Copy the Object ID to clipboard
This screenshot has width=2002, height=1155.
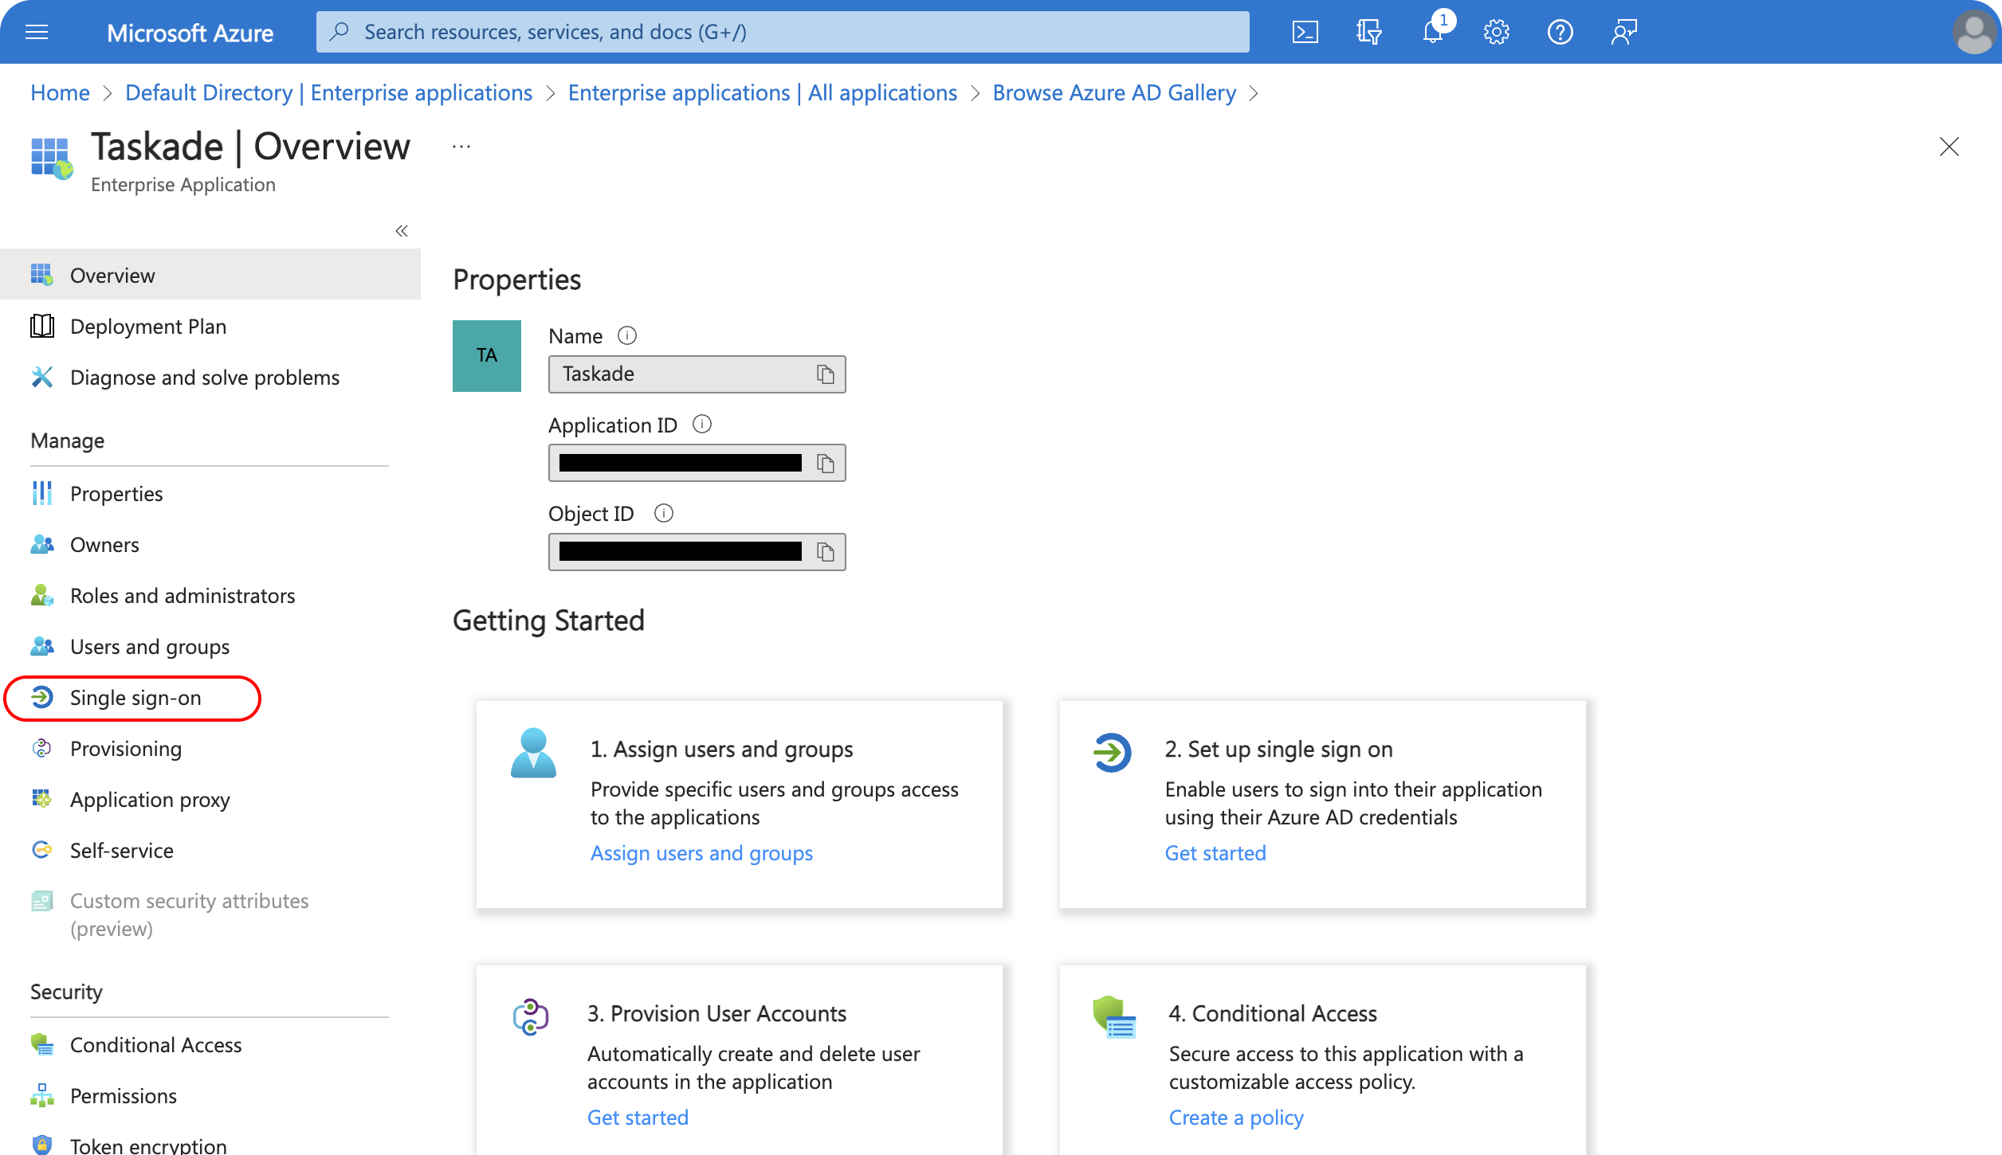[825, 552]
